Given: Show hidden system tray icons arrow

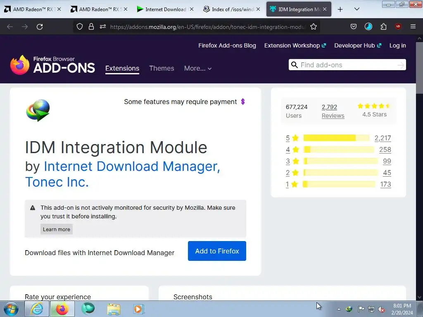Looking at the screenshot, I should pyautogui.click(x=339, y=309).
